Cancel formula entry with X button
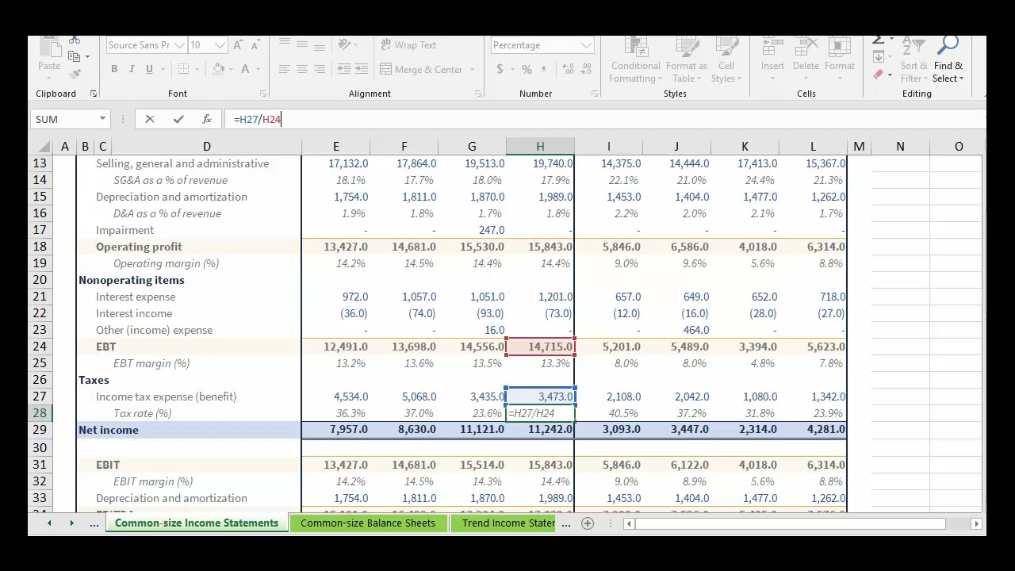Image resolution: width=1015 pixels, height=571 pixels. pos(150,119)
